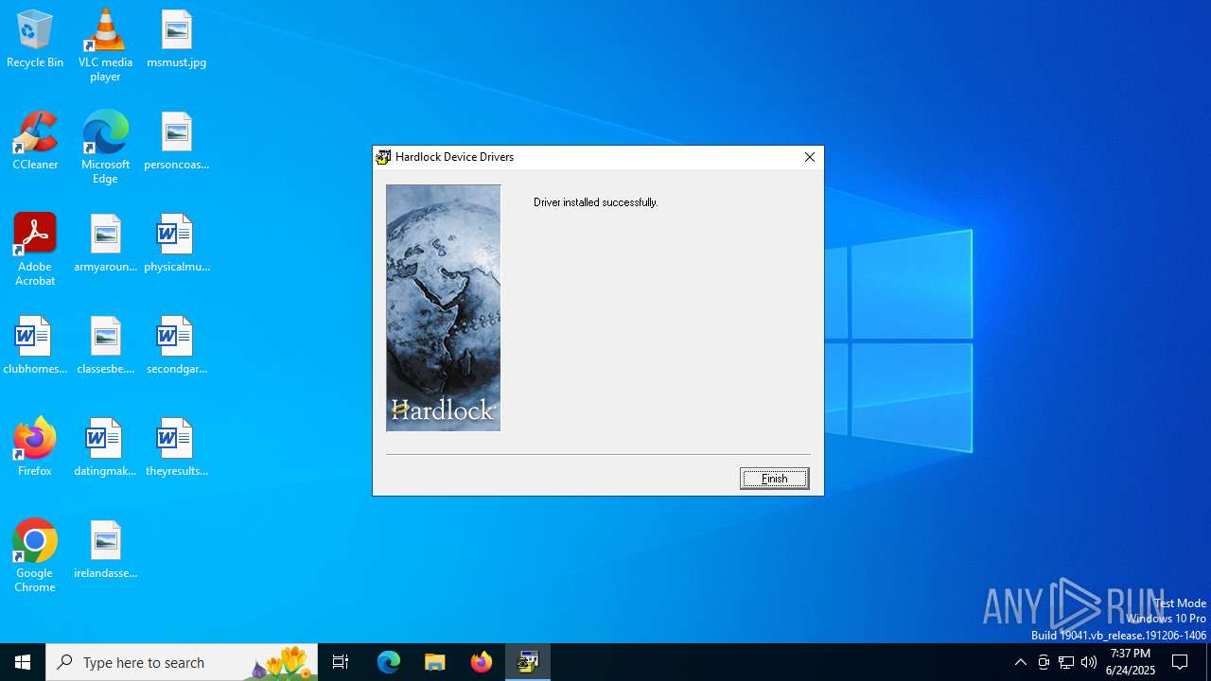Click the Meet Now tray icon
1211x681 pixels.
click(x=1044, y=662)
